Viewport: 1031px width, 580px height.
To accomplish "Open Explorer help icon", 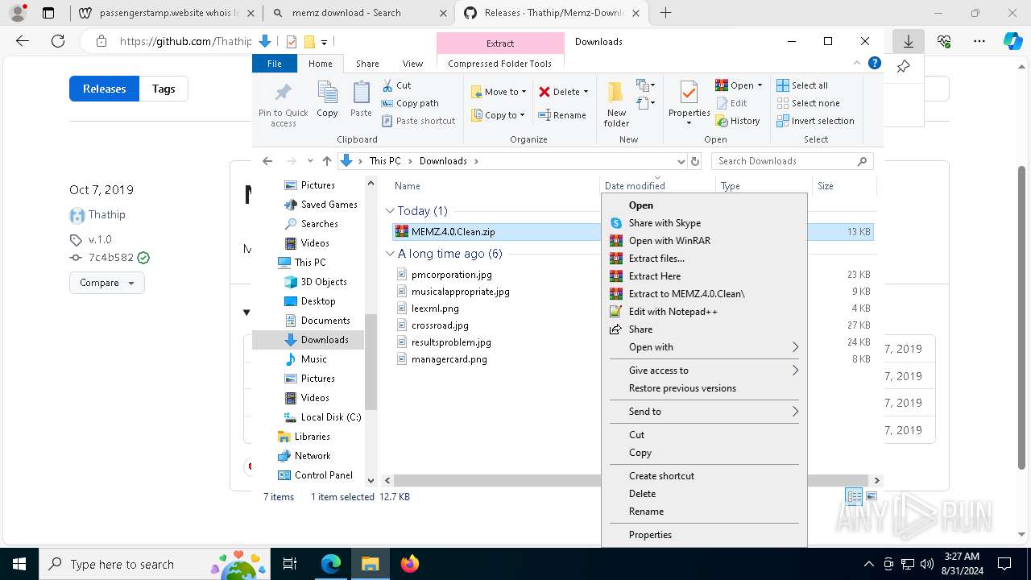I will [x=875, y=64].
